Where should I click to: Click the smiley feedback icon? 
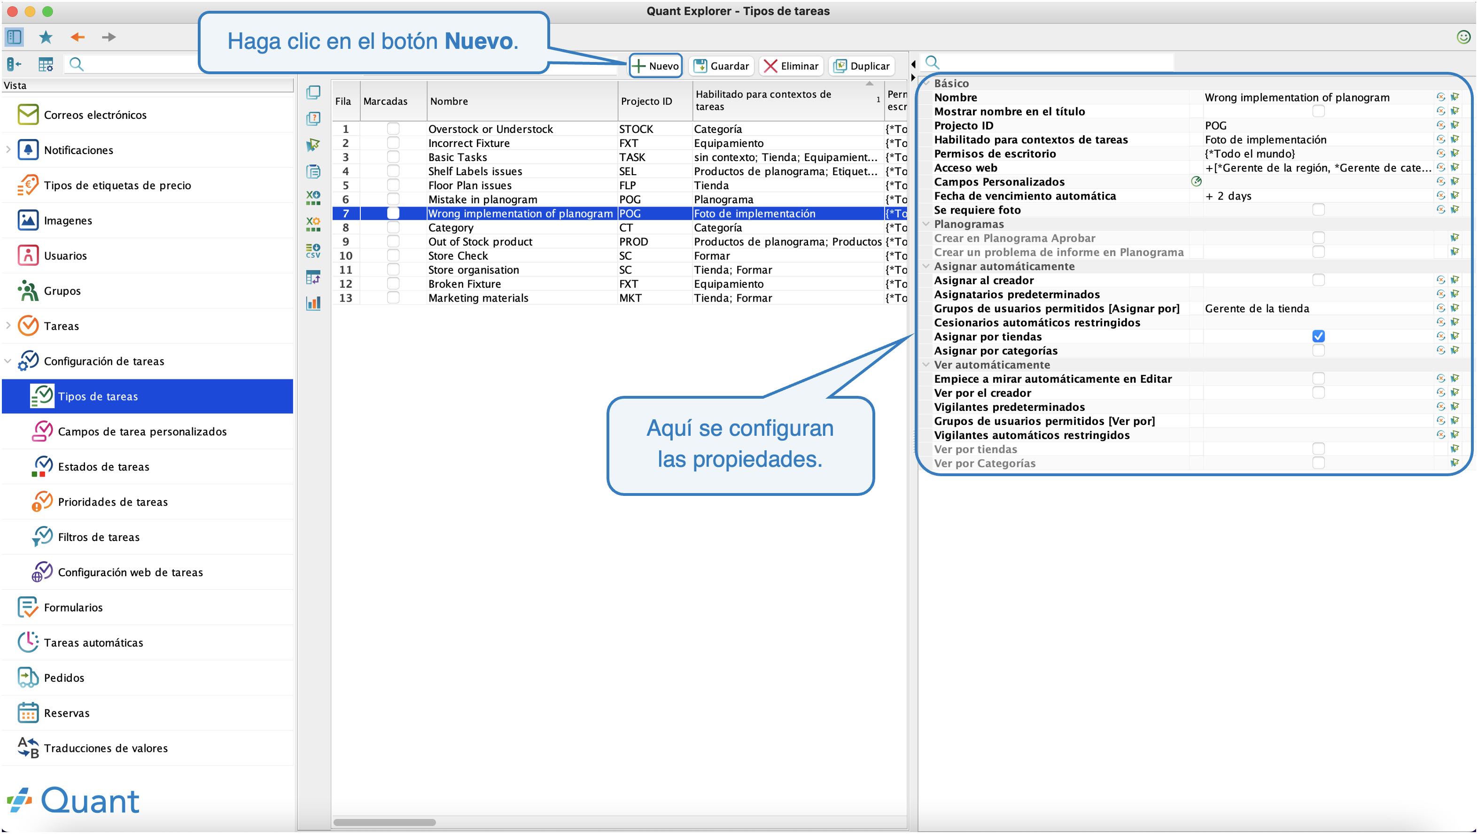(x=1463, y=37)
